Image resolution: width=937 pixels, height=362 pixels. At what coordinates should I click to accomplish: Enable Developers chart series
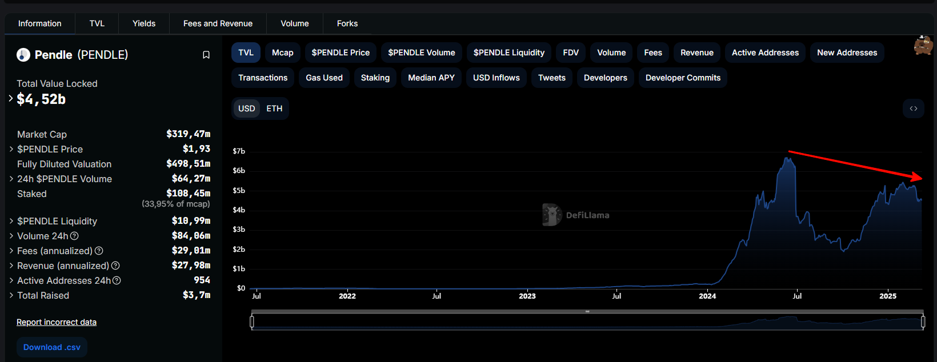[x=606, y=78]
